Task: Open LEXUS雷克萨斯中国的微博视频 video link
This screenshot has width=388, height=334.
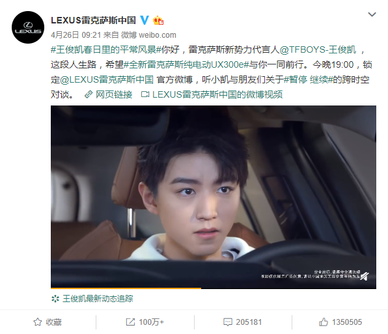Action: click(x=212, y=94)
